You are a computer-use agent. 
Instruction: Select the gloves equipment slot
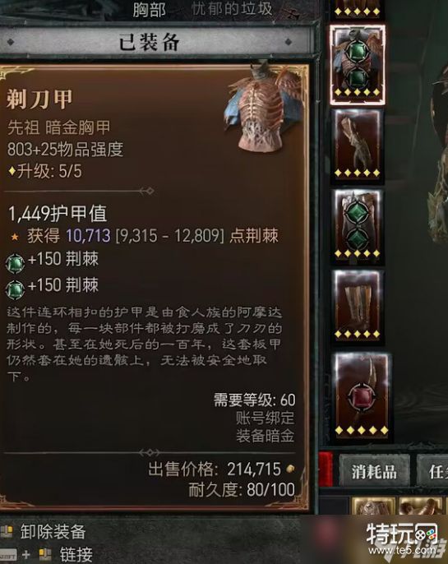[x=358, y=146]
